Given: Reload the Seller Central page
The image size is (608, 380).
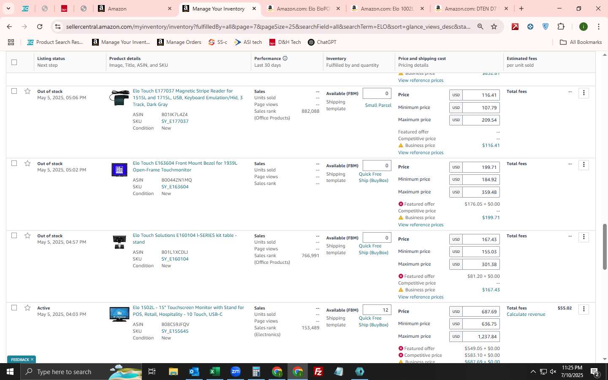Looking at the screenshot, I should coord(40,27).
